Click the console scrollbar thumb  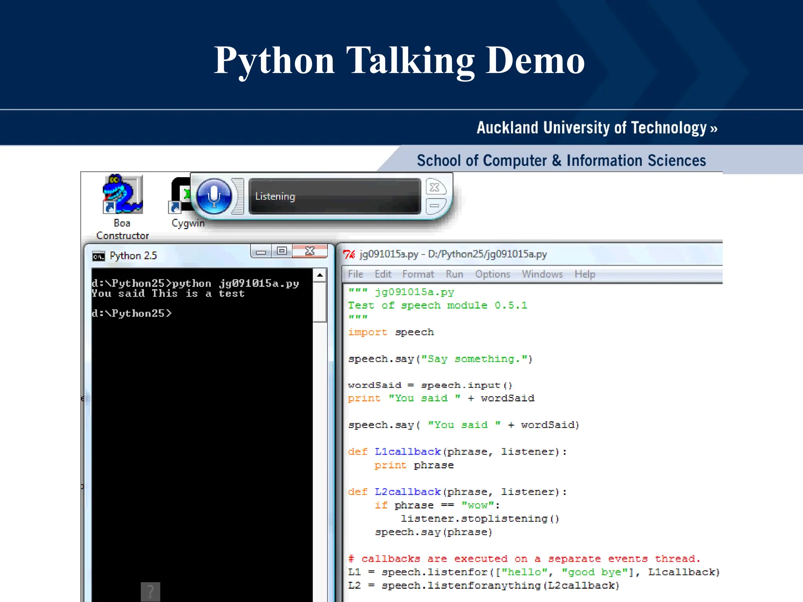point(320,302)
